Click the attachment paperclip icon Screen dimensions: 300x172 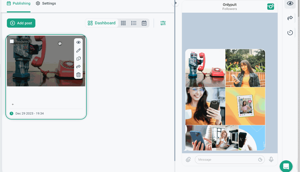coord(188,160)
